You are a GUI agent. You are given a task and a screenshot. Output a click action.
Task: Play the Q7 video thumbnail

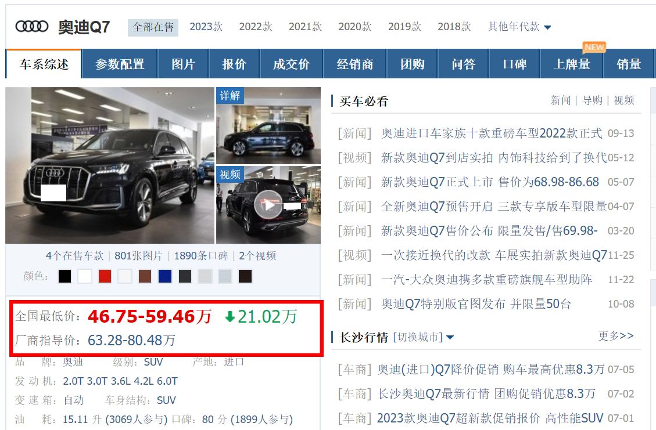point(268,205)
